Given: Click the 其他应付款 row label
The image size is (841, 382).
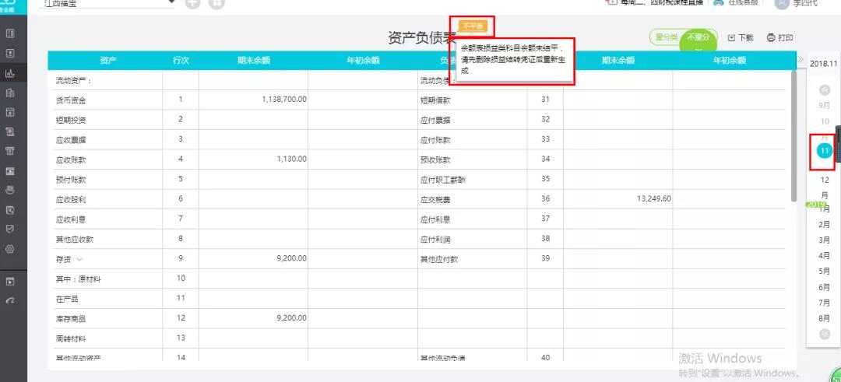Looking at the screenshot, I should point(438,259).
